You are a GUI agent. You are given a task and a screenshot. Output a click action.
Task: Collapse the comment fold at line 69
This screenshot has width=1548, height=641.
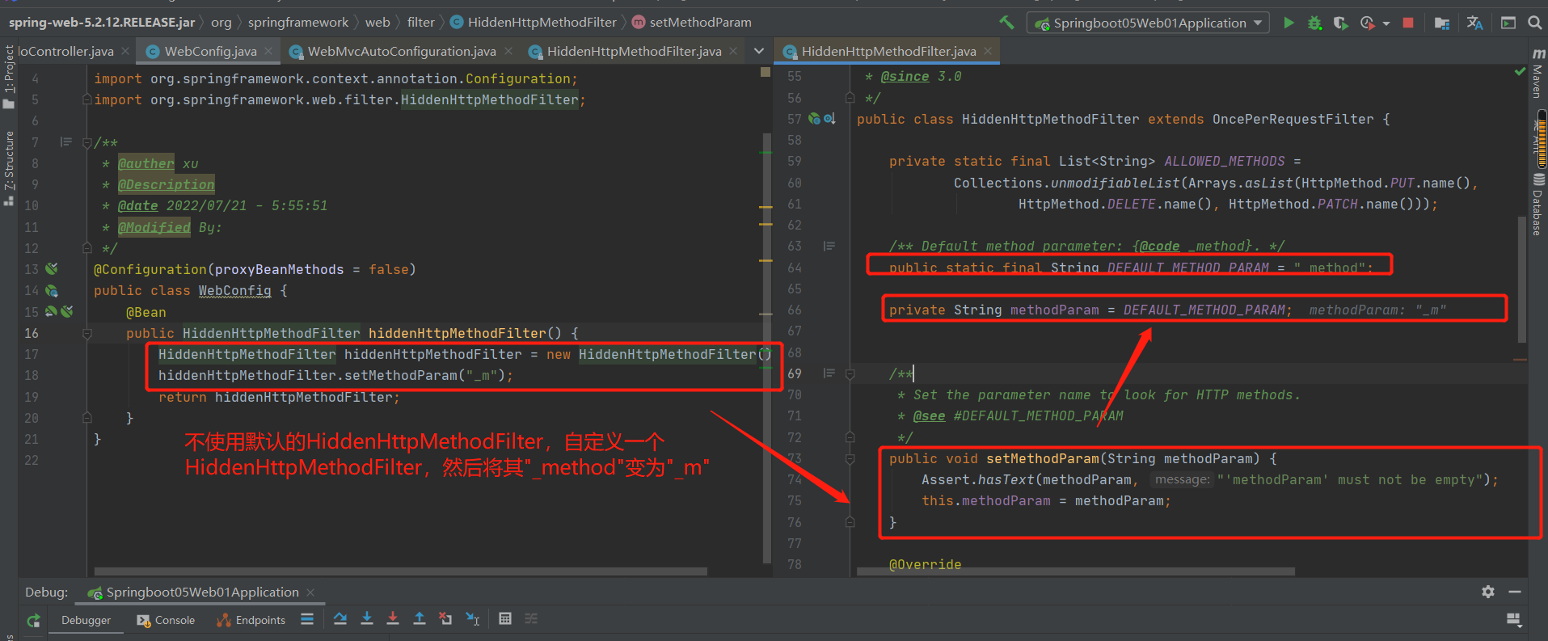(x=850, y=373)
